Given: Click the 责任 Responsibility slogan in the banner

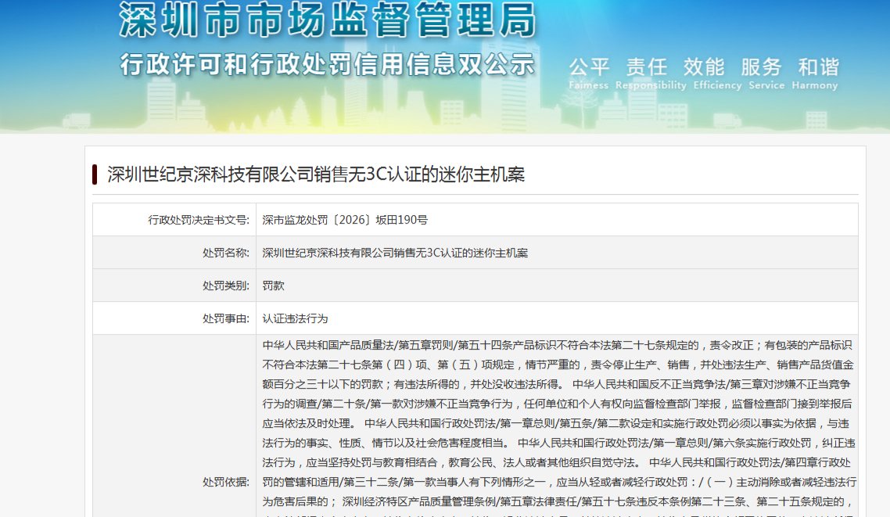Looking at the screenshot, I should pyautogui.click(x=651, y=74).
